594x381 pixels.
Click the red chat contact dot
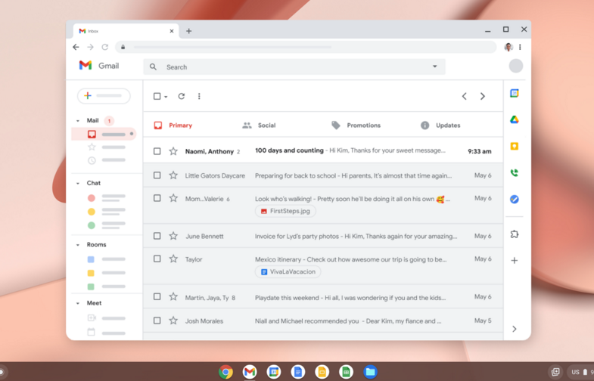tap(92, 198)
